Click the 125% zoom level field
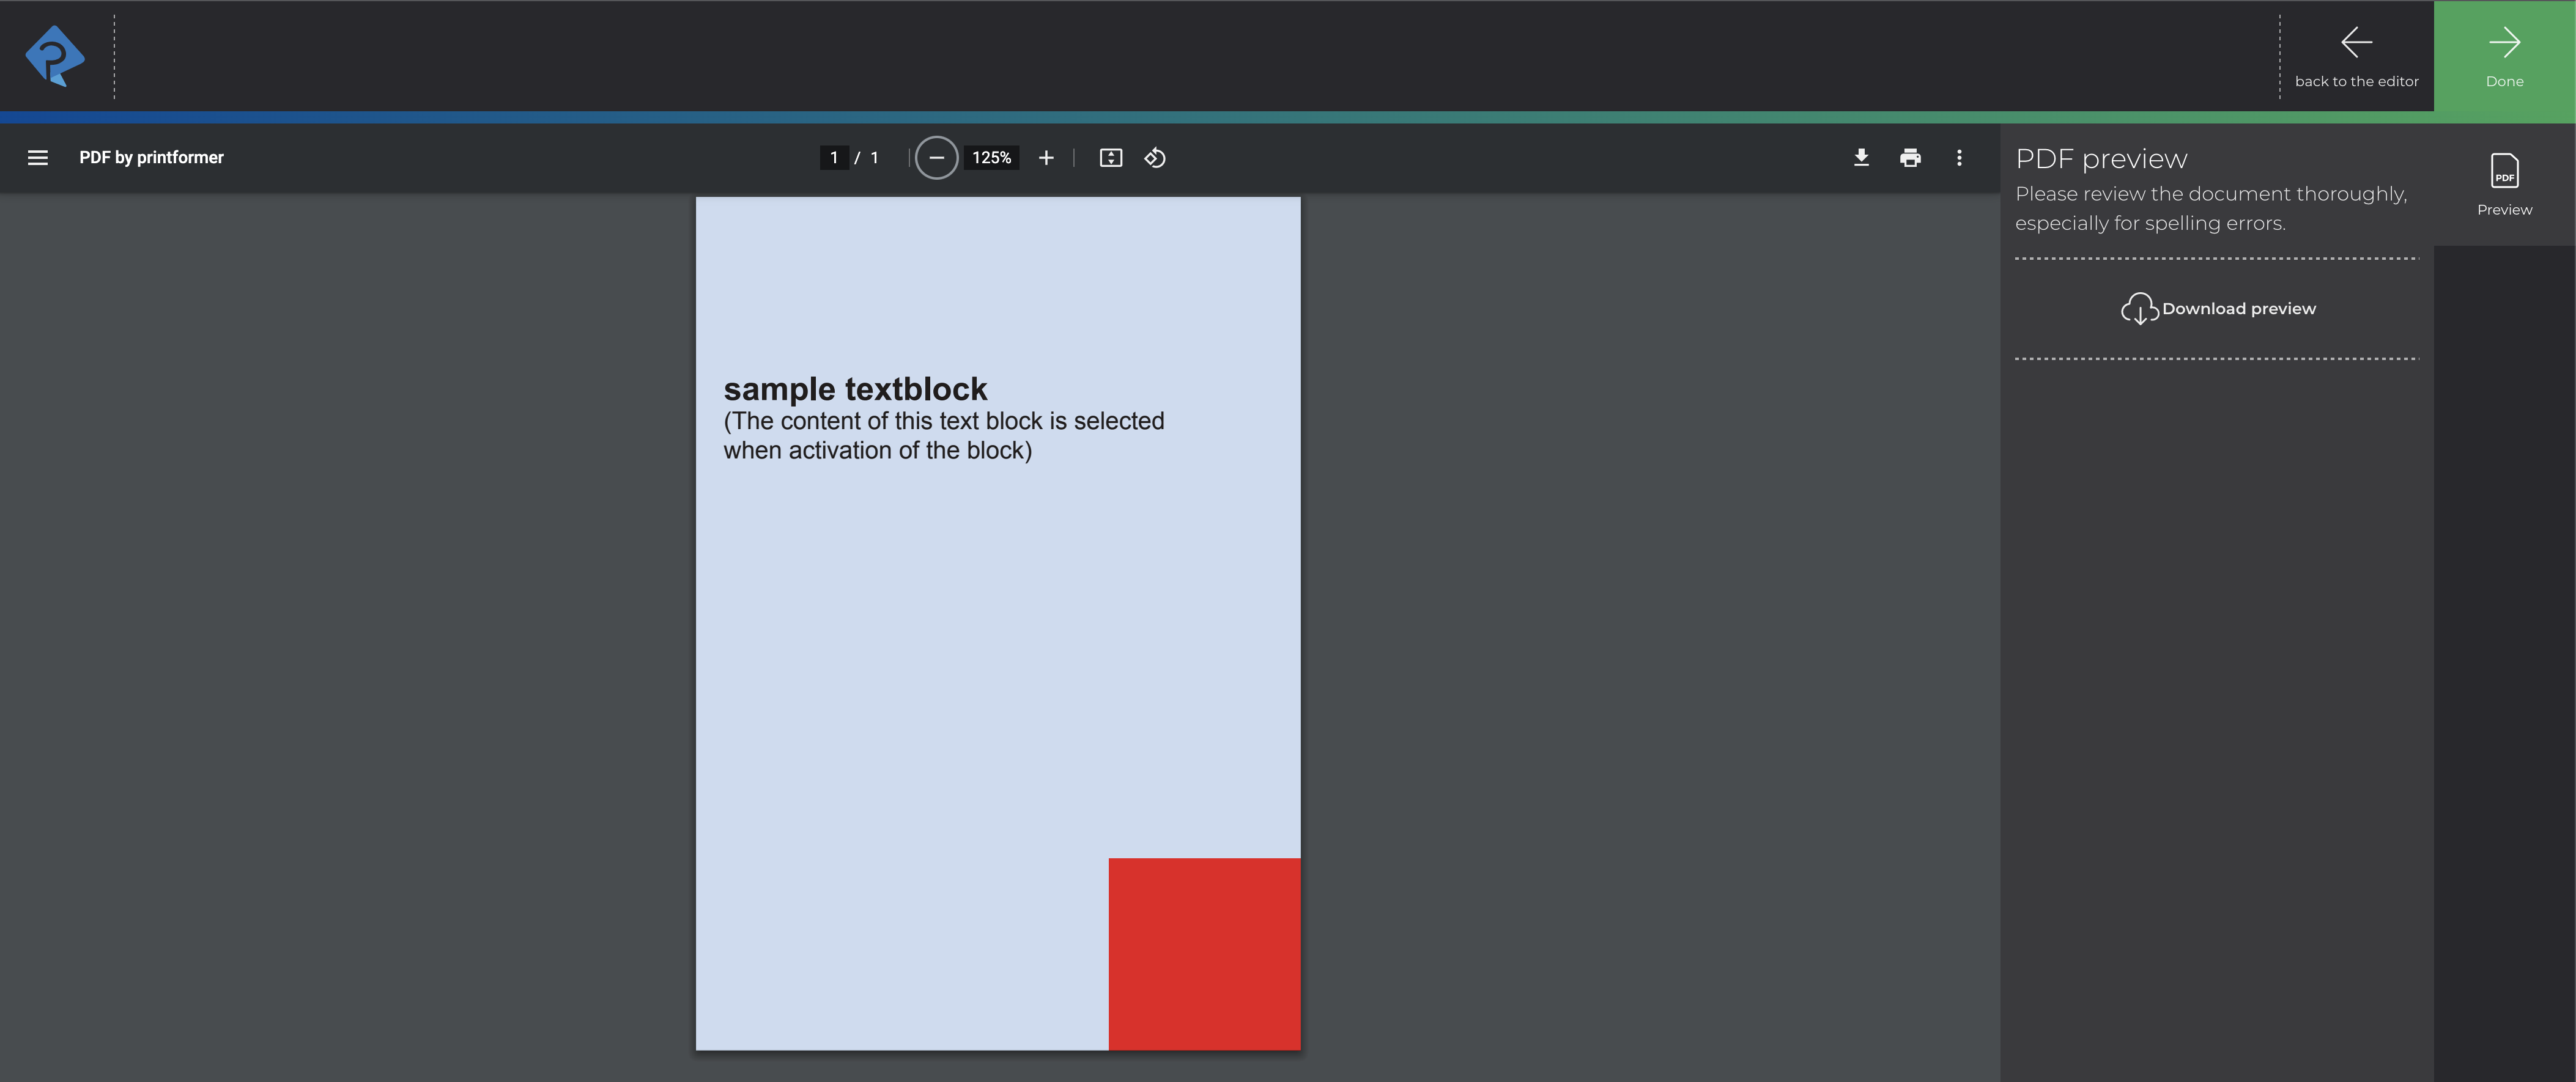 click(991, 158)
